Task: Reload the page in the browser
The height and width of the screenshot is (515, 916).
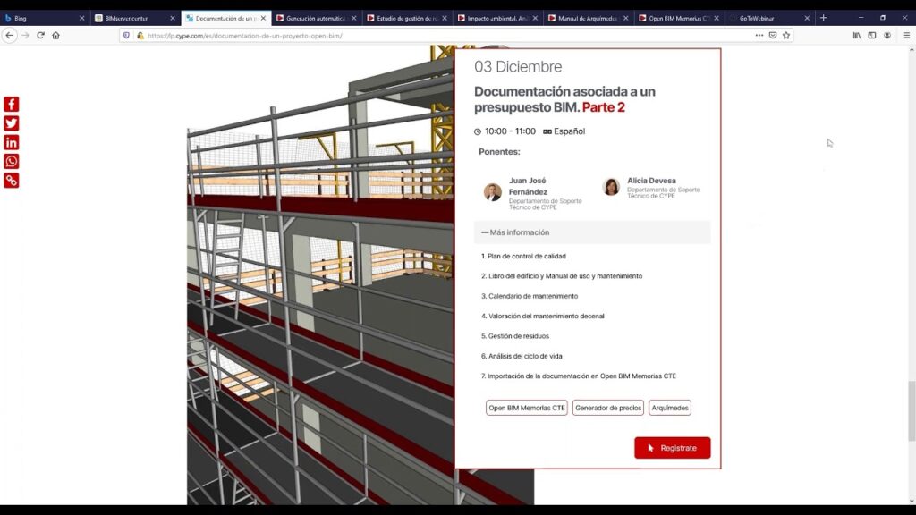Action: pos(40,36)
